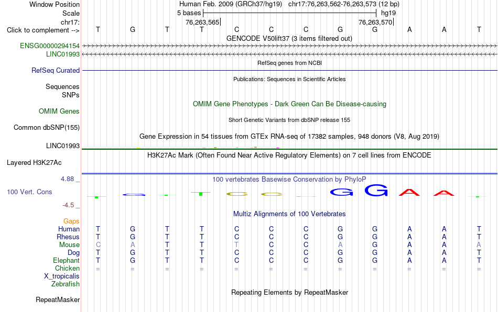Click the X_tropicalis species row label

[62, 276]
